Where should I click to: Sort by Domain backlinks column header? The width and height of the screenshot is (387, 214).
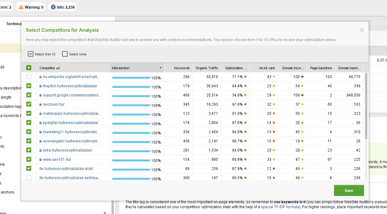tap(349, 68)
